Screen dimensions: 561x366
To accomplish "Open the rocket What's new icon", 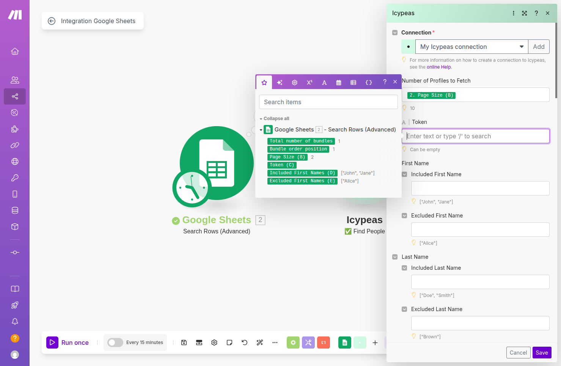I will pyautogui.click(x=15, y=305).
